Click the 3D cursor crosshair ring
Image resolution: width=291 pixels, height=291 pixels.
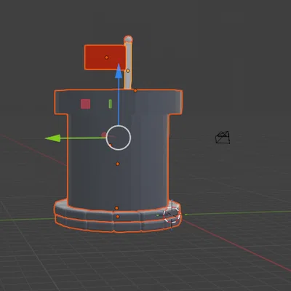point(172,215)
